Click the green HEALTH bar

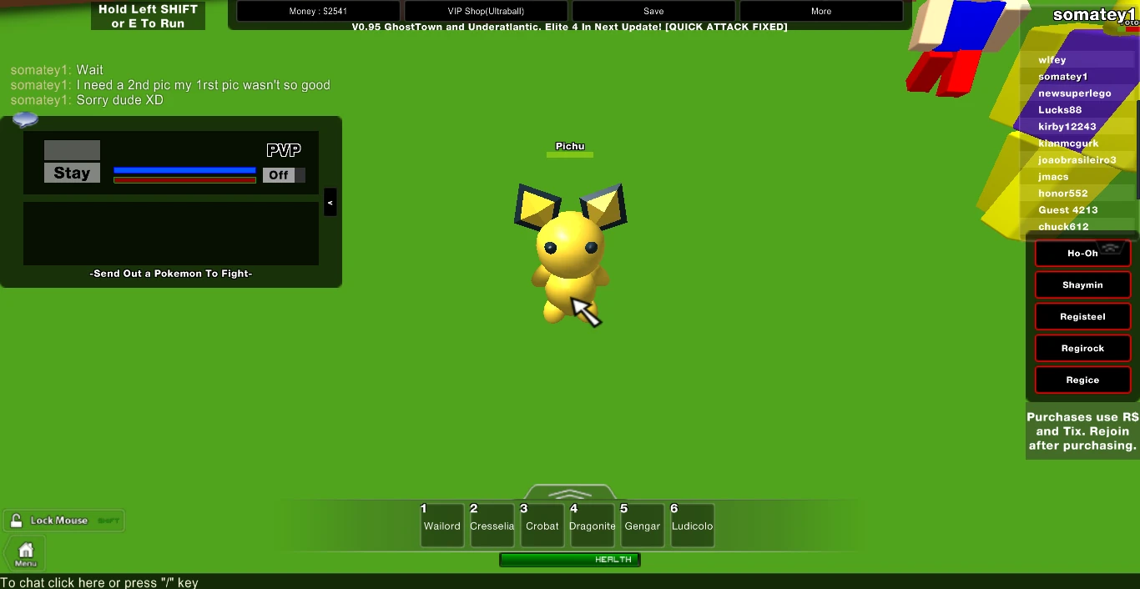coord(570,560)
